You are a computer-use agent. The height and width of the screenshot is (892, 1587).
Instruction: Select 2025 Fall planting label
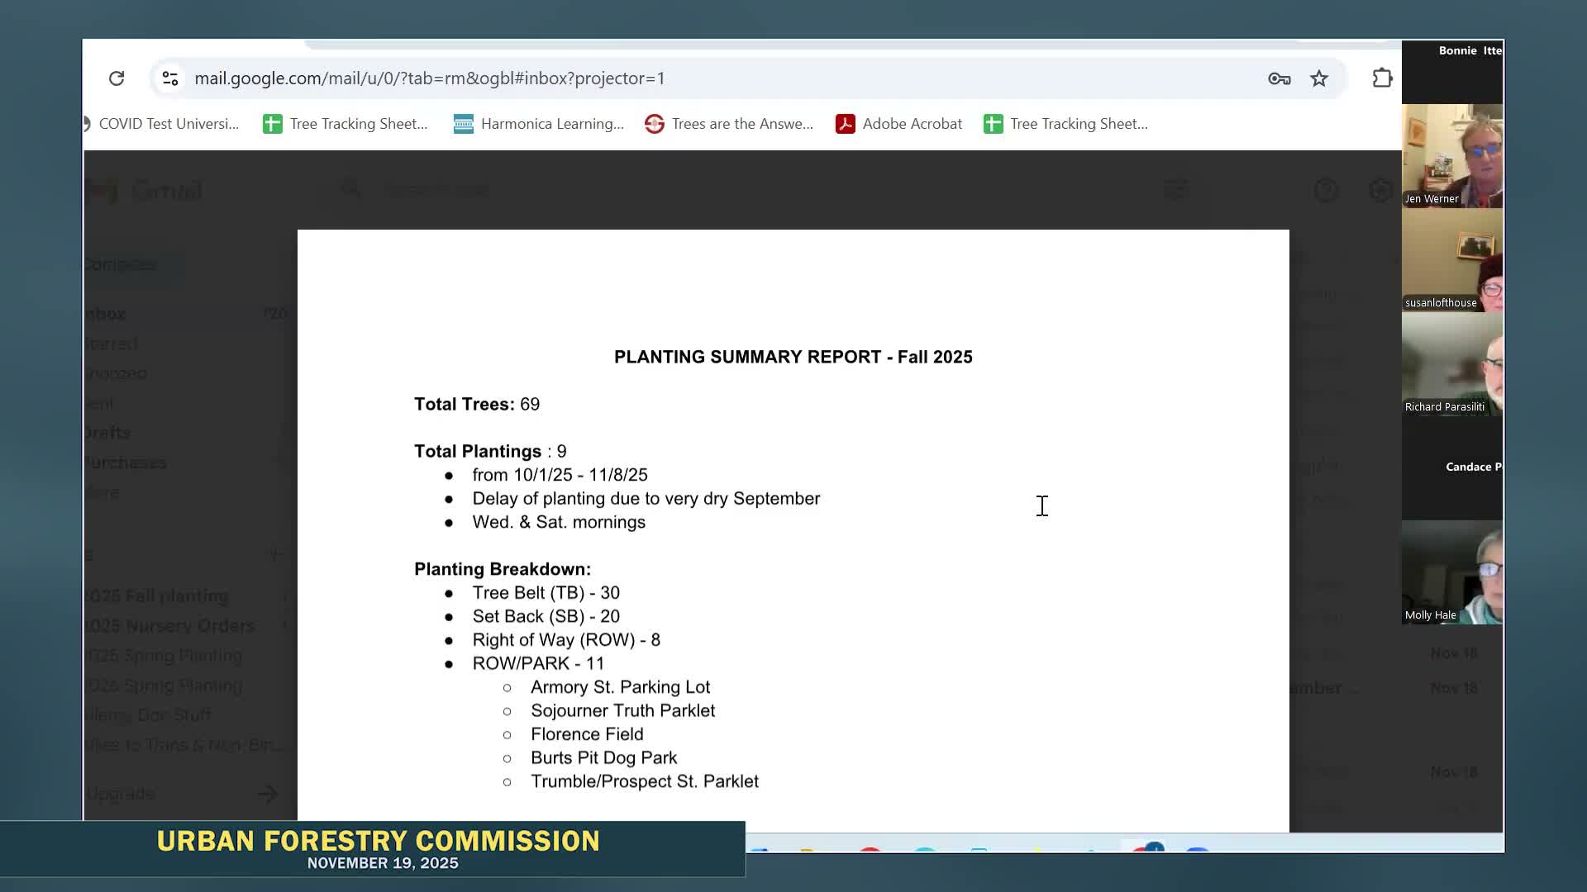click(x=157, y=596)
